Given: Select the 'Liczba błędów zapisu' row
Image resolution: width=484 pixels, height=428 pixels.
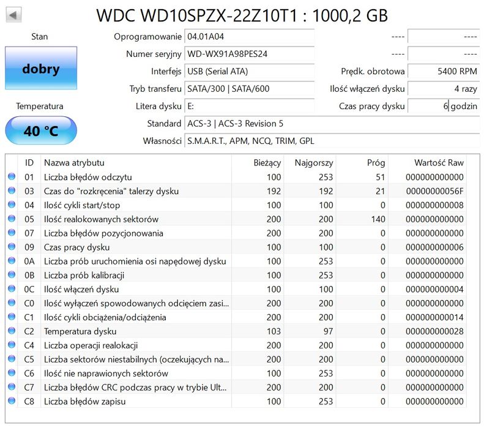Looking at the screenshot, I should pos(236,401).
